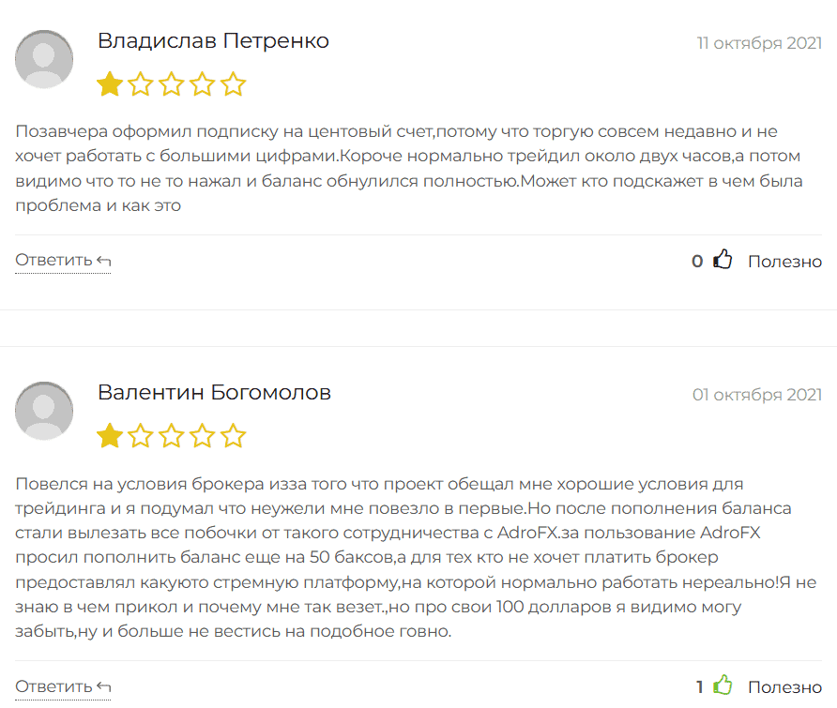The image size is (837, 708).
Task: Click the like counter showing 0 on the first review
Action: [696, 261]
